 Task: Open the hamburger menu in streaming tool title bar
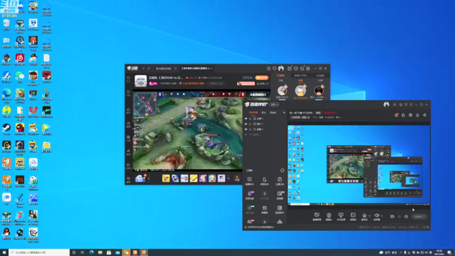[x=411, y=105]
